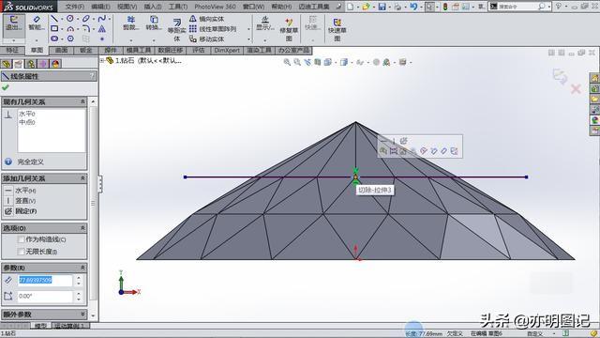Click the Save icon in top toolbar
Screen dimensions: 600x338
382,7
